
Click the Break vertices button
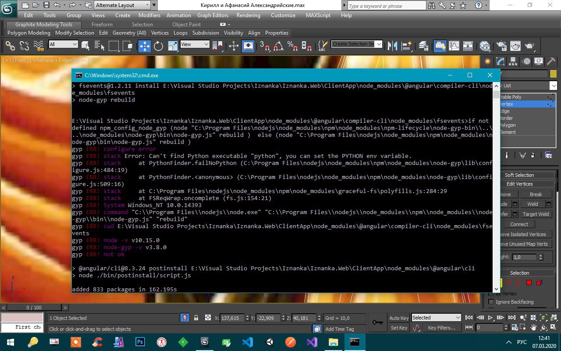(536, 194)
